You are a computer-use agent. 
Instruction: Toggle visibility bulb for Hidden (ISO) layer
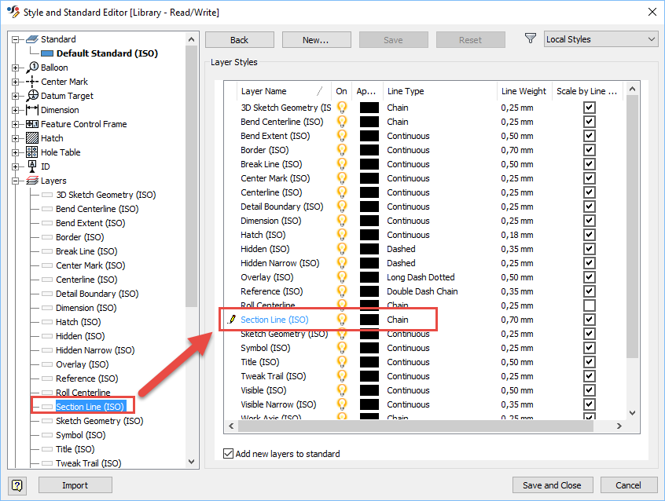pos(341,249)
